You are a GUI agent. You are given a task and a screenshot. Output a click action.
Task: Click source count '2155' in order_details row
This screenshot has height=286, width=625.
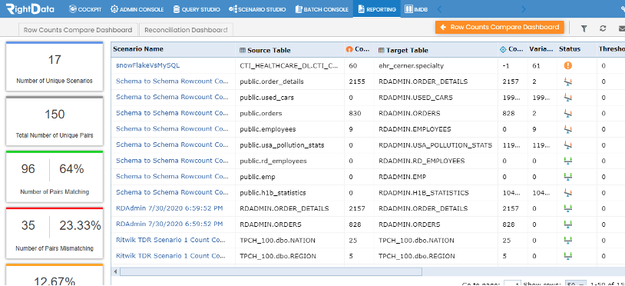point(357,81)
